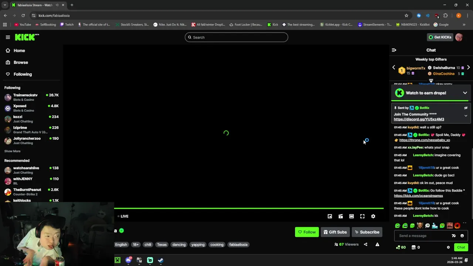
Task: Open user profile avatar in header
Action: (x=459, y=37)
